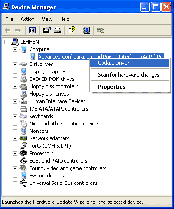This screenshot has height=209, width=174.
Task: Click the Update Driver toolbar icon
Action: pos(101,30)
